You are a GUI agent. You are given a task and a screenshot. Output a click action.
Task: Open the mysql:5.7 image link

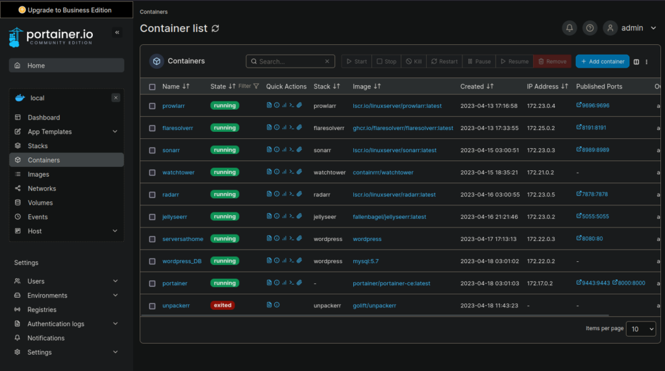pos(366,261)
